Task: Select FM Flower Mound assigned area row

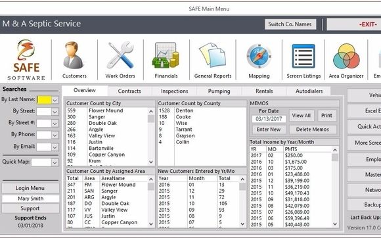Action: coord(107,185)
